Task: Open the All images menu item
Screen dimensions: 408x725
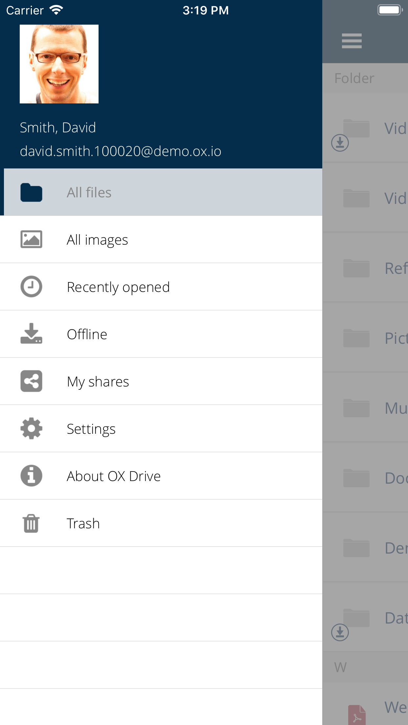Action: (x=161, y=239)
